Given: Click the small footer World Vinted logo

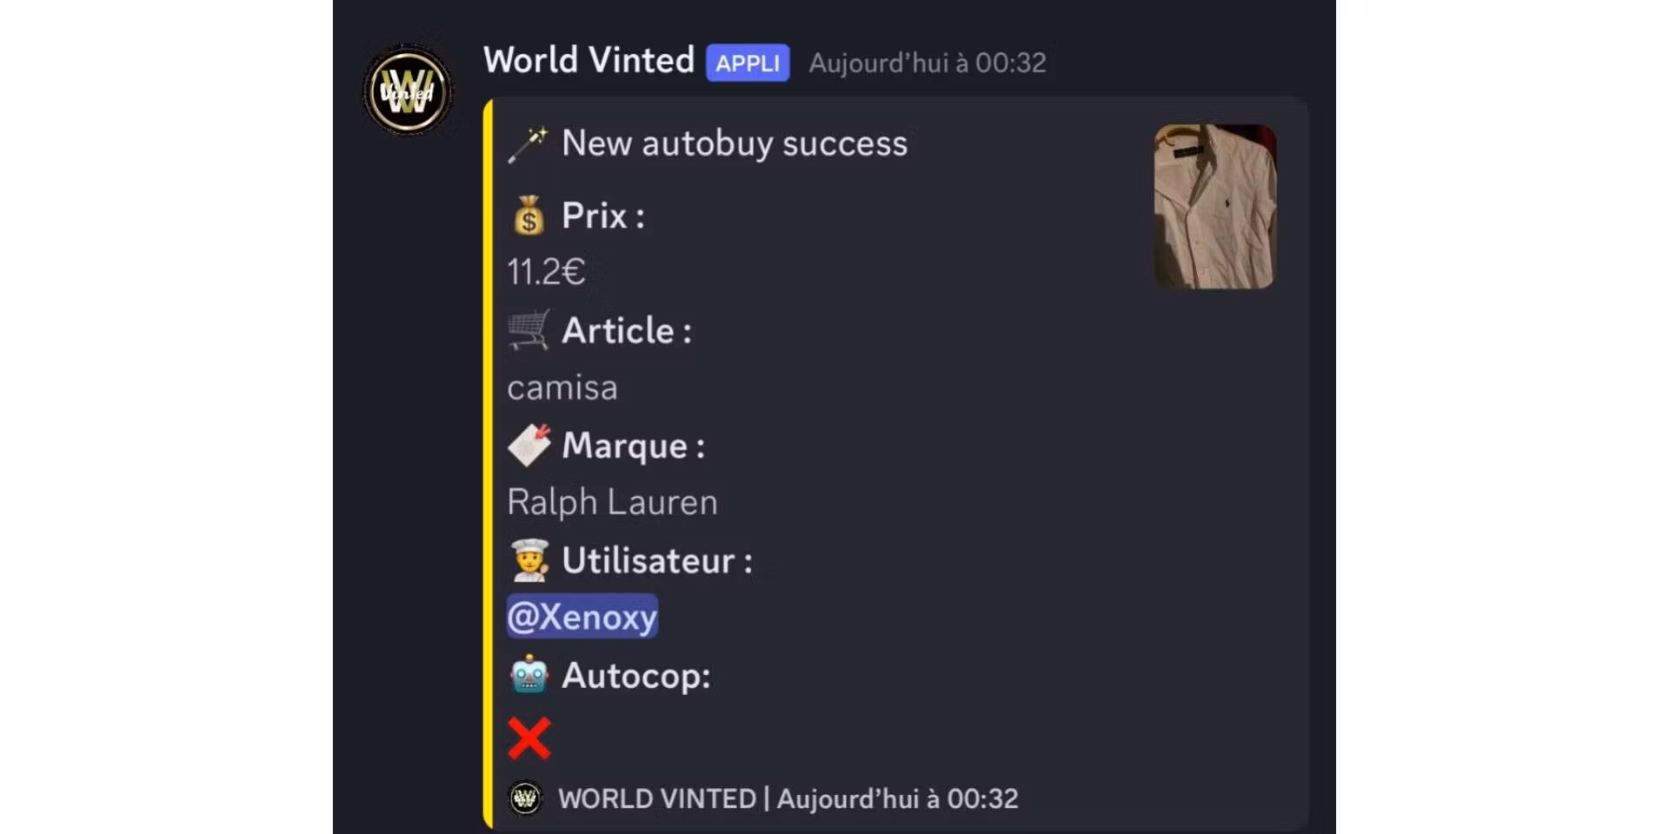Looking at the screenshot, I should click(x=525, y=798).
